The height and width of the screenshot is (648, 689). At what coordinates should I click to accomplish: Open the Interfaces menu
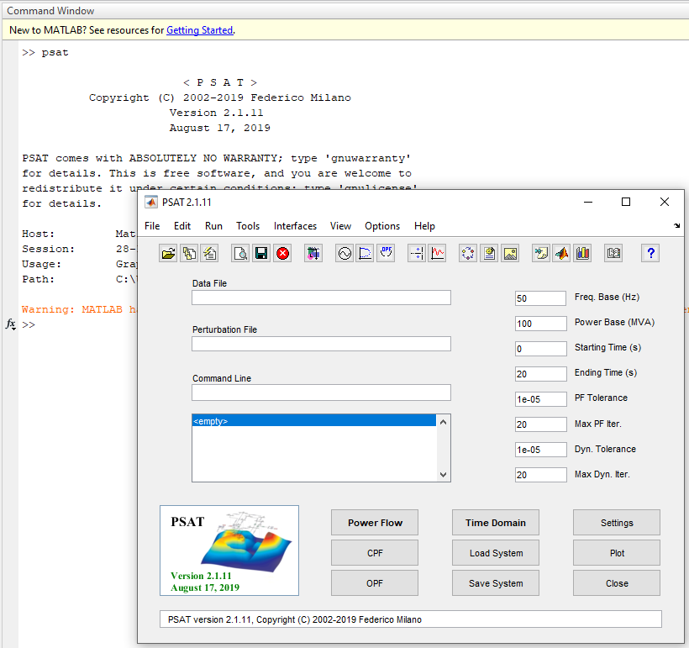click(x=295, y=226)
